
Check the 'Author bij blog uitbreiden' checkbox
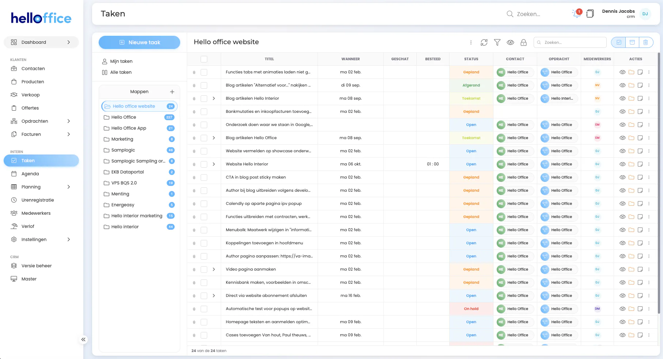pyautogui.click(x=204, y=191)
